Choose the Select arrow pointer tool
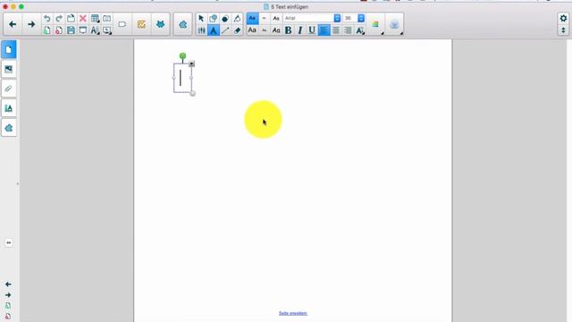Image resolution: width=572 pixels, height=322 pixels. (201, 18)
